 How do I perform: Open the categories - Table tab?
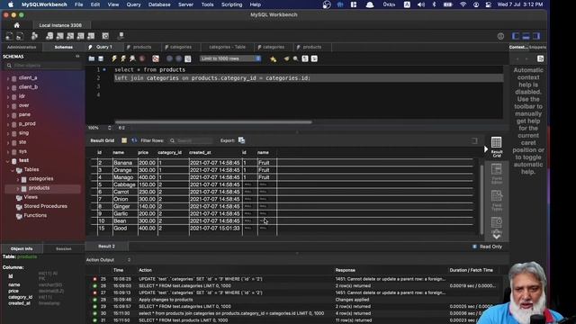[227, 47]
